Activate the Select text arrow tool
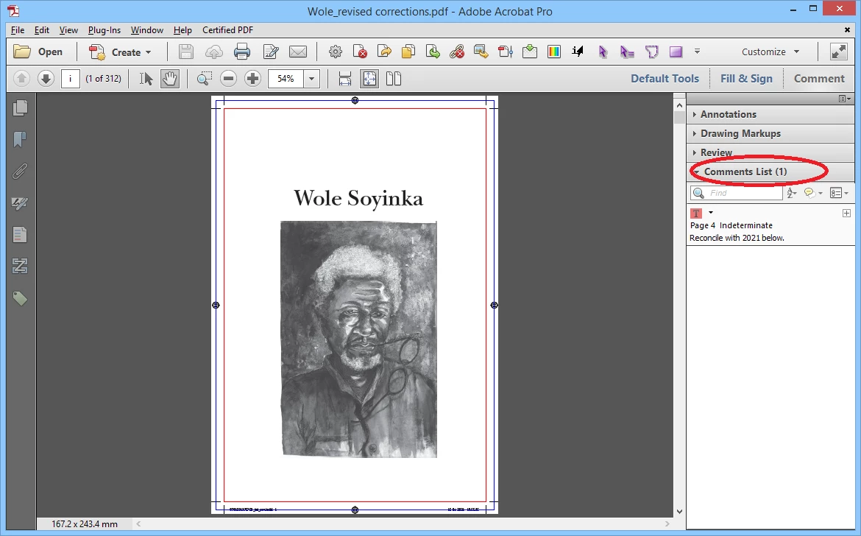861x536 pixels. (x=146, y=79)
